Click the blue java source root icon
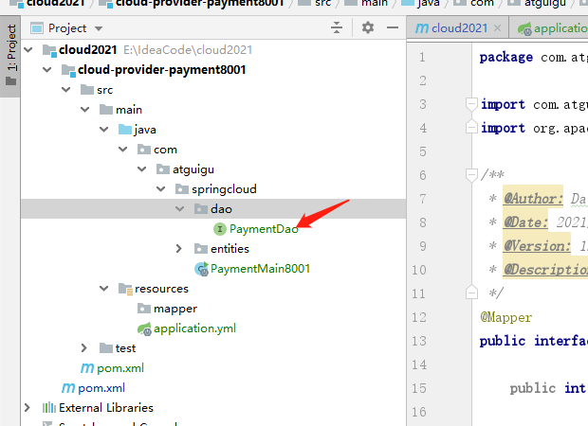This screenshot has height=426, width=588. coord(125,130)
